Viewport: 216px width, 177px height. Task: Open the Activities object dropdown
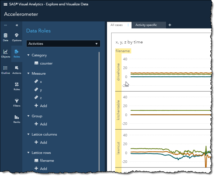pos(63,44)
